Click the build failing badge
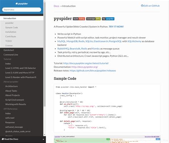169x143 pixels. point(79,19)
